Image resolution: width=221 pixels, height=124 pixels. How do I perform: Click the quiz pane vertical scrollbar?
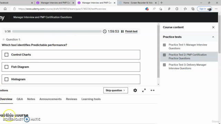158,51
